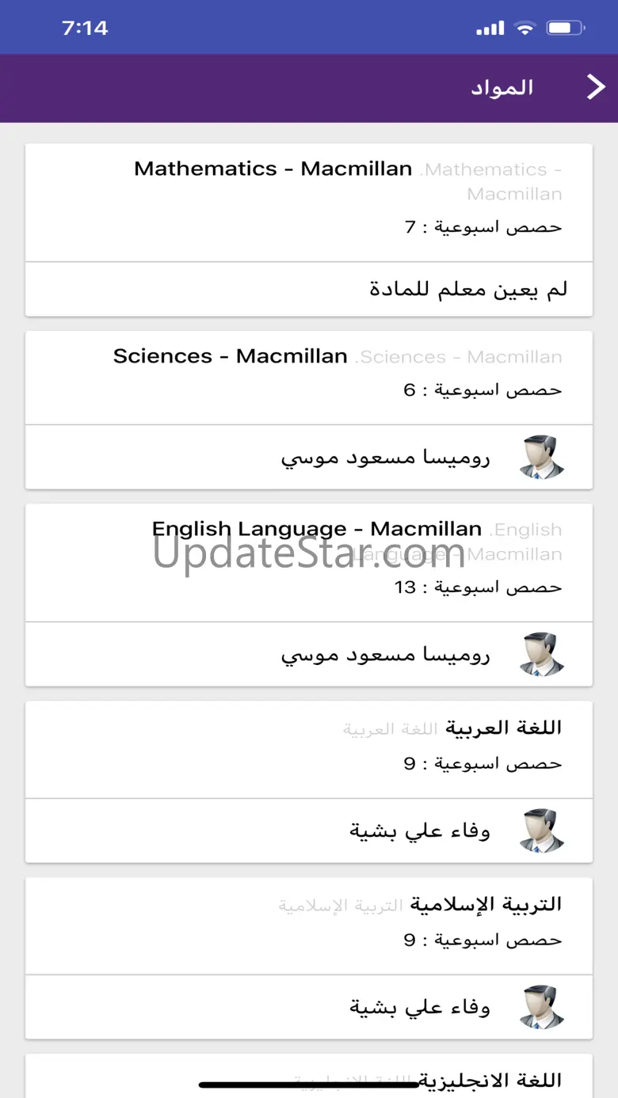The image size is (618, 1098).
Task: Click teacher avatar in the Sciences card
Action: pyautogui.click(x=541, y=458)
